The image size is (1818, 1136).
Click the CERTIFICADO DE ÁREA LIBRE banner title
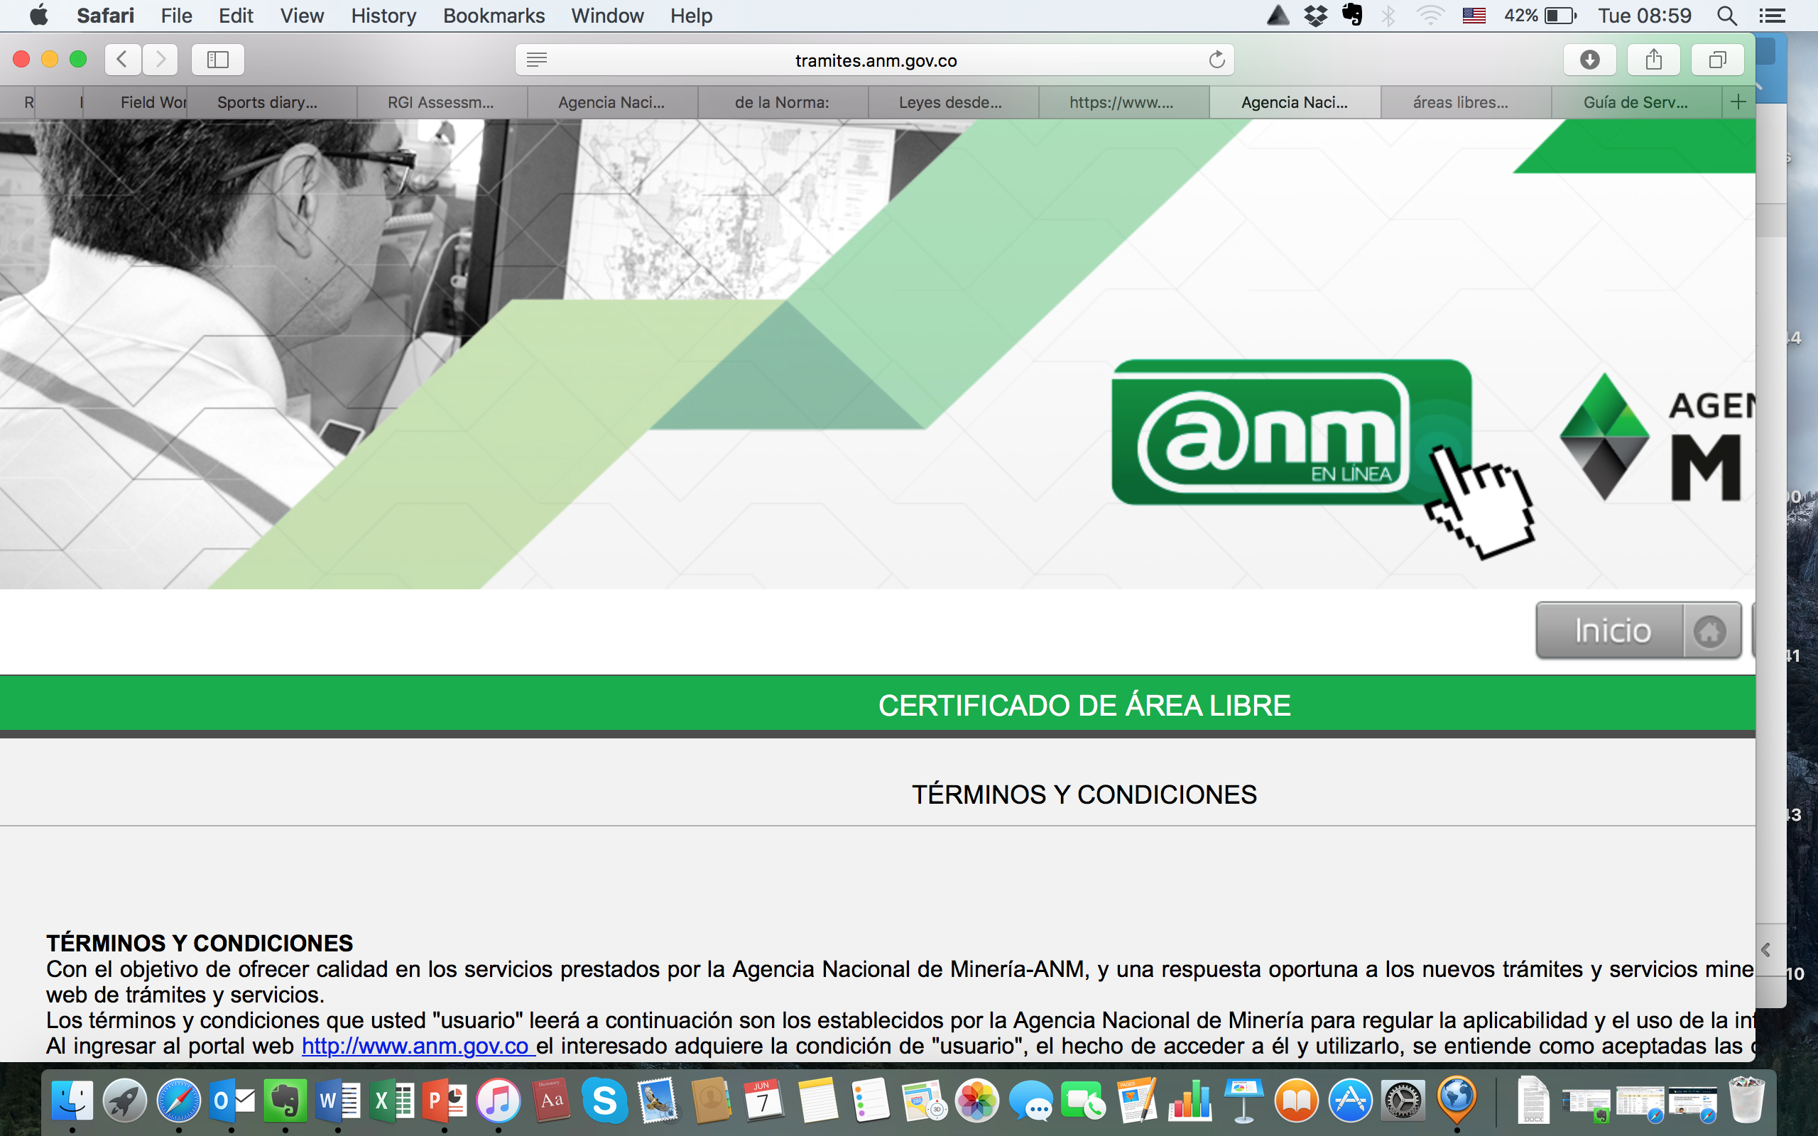pos(1084,706)
